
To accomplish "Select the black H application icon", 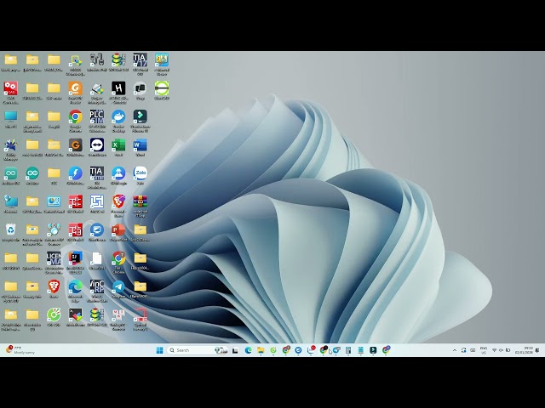I will pos(118,88).
